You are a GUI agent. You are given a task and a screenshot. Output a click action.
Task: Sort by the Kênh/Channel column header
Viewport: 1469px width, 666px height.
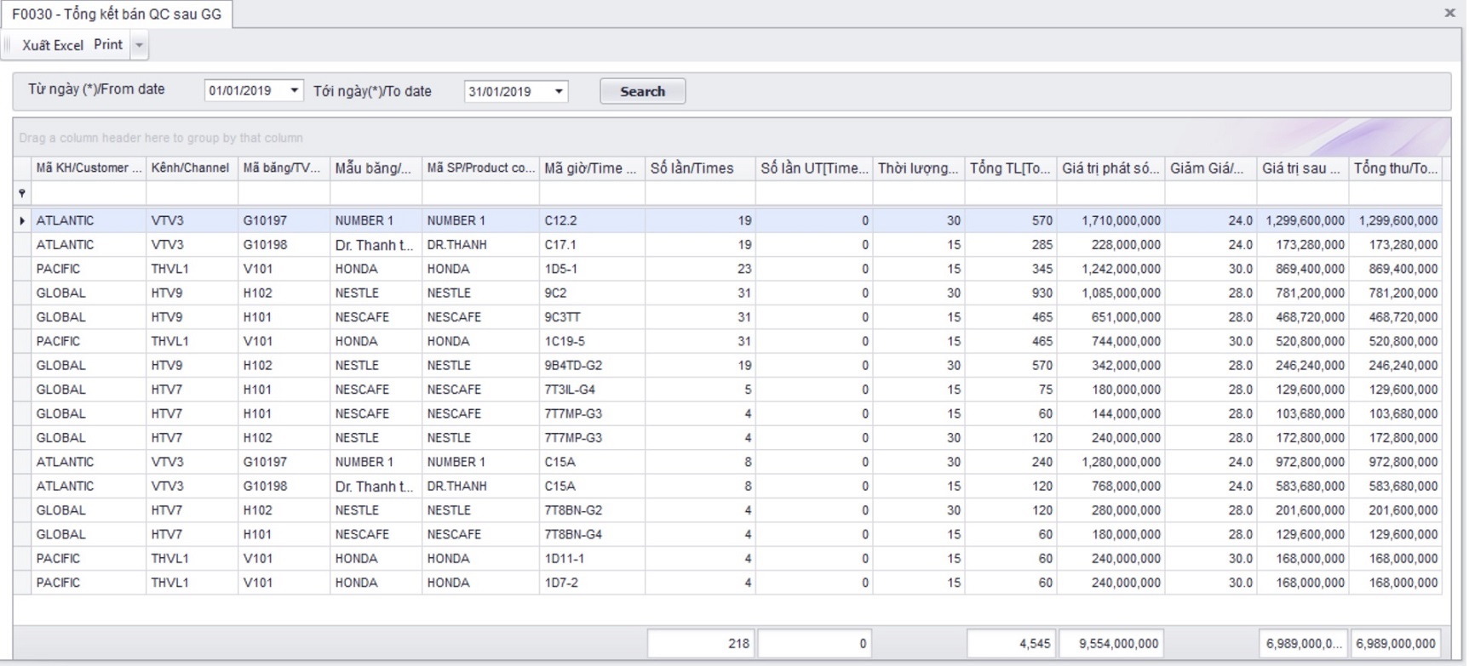(192, 168)
